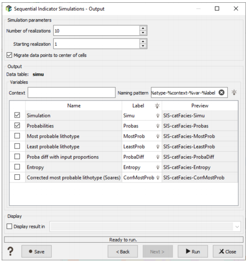The image size is (248, 262).
Task: Go to the previous page with Back
Action: coord(123,252)
